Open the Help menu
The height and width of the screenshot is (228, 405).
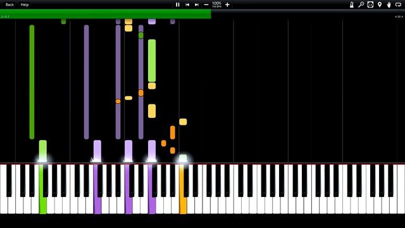[25, 4]
